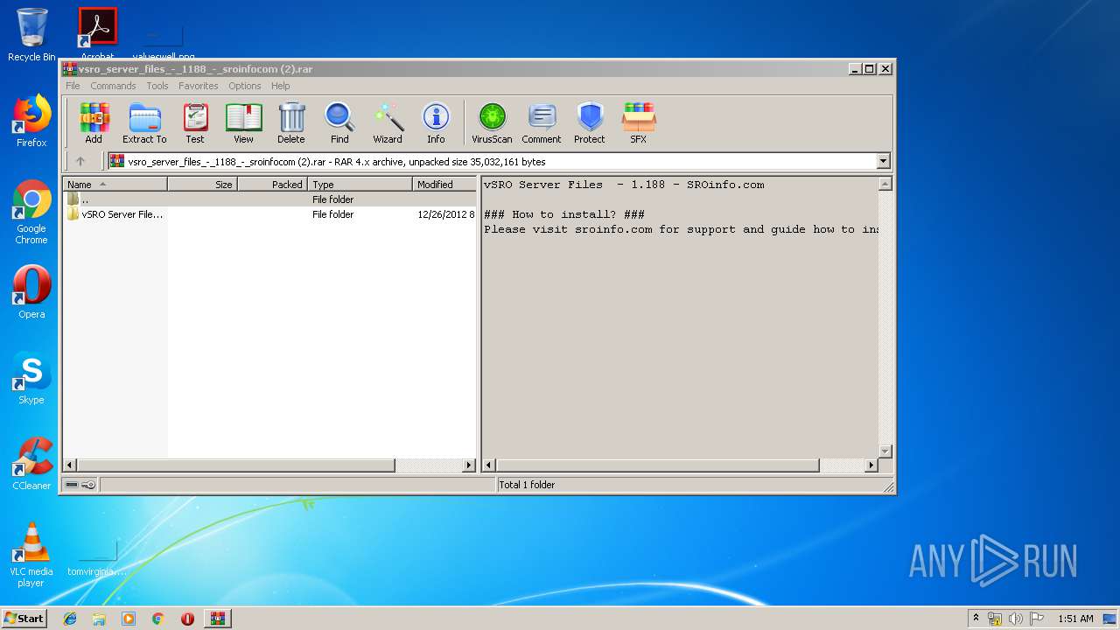Click WinRAR taskbar button
Screen dimensions: 1120x630
pos(217,619)
